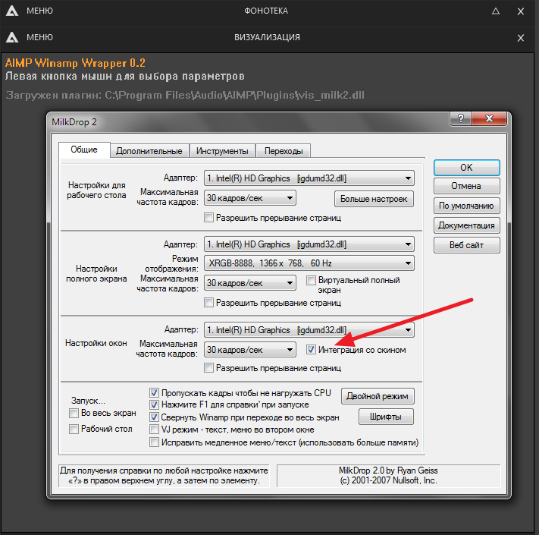Open the Переходы tab
The width and height of the screenshot is (539, 535).
click(x=284, y=151)
